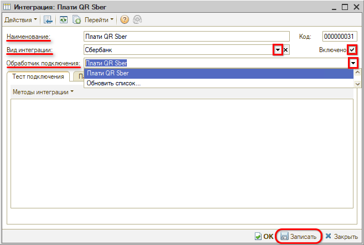Click the copy-element toolbar icon

click(76, 20)
